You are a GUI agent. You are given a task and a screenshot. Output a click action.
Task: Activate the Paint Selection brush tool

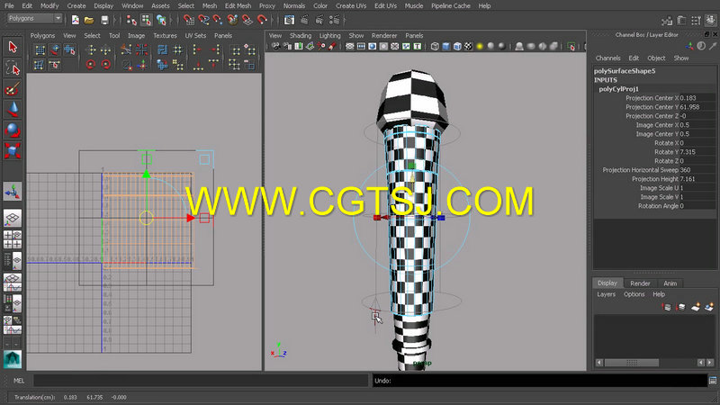coord(13,88)
